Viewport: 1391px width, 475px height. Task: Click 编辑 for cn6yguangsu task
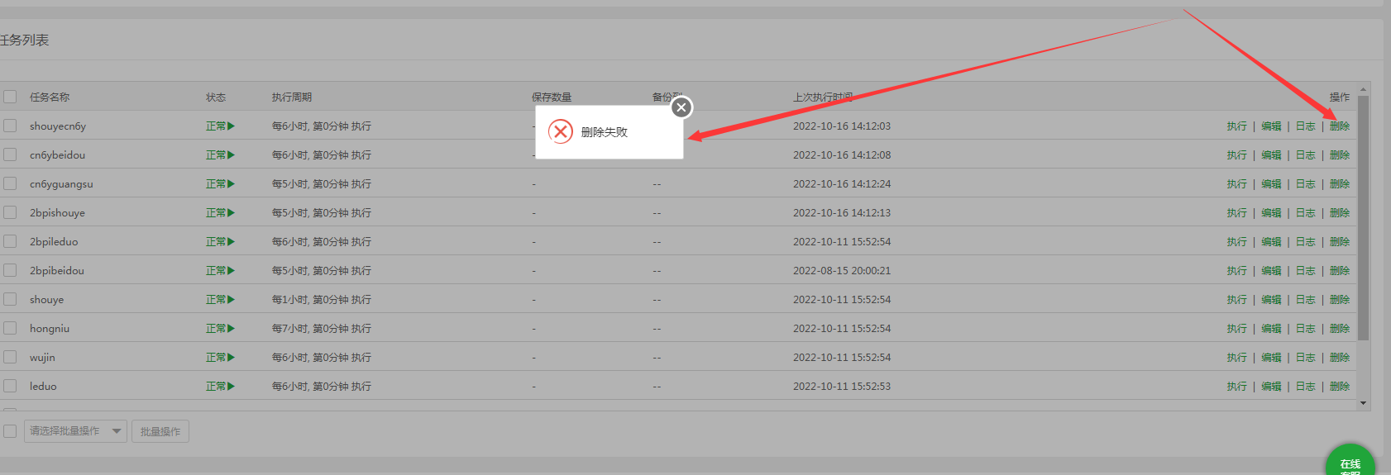tap(1271, 184)
